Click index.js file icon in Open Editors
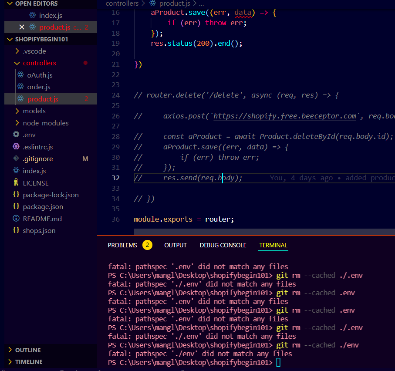 (x=33, y=15)
